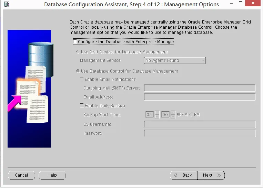Viewport: 263px width, 188px height.
Task: Choose PM for backup start time
Action: (x=191, y=114)
